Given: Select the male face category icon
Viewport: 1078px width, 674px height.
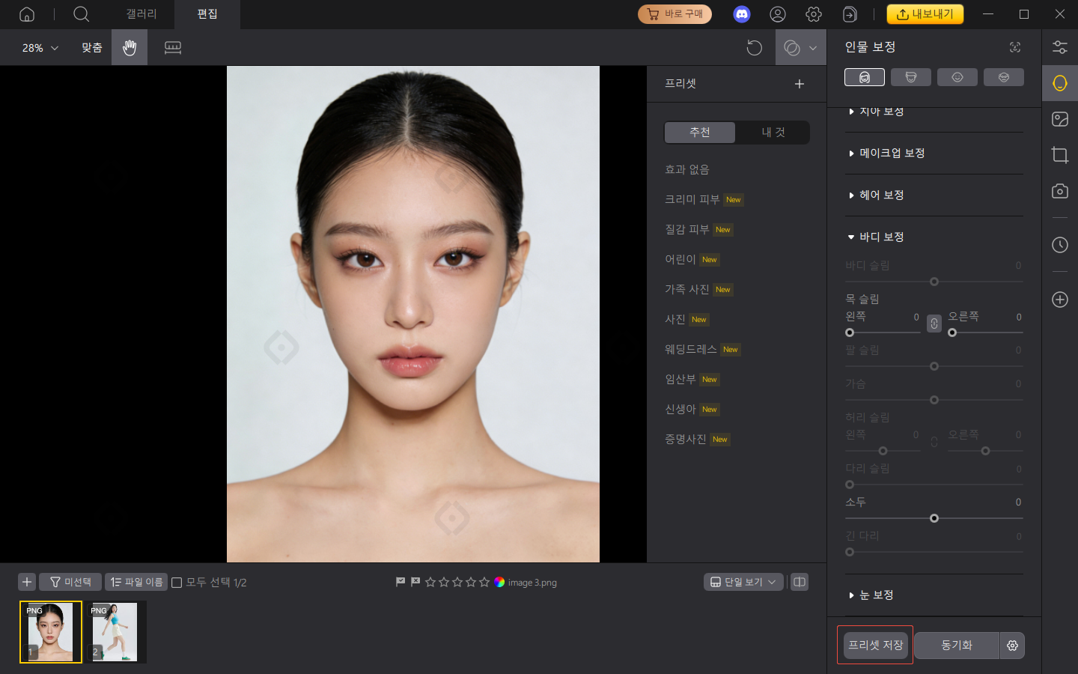Looking at the screenshot, I should pyautogui.click(x=910, y=76).
